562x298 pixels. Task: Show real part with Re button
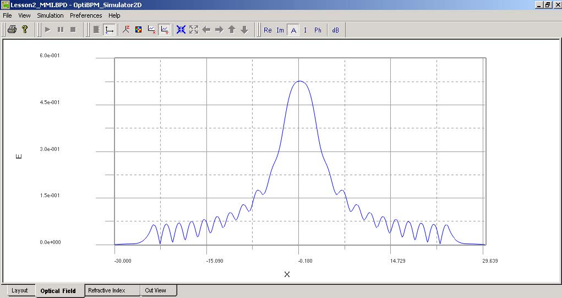point(268,30)
